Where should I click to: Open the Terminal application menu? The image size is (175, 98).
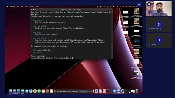point(12,7)
